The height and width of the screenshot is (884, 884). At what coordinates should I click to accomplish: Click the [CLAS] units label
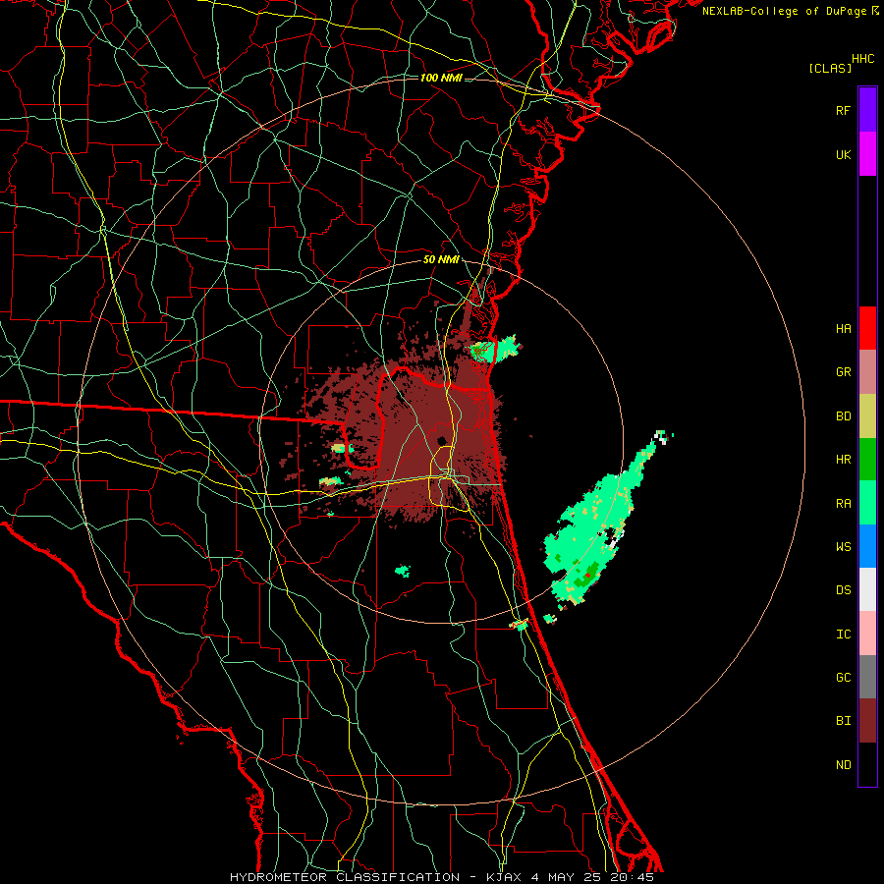point(830,68)
